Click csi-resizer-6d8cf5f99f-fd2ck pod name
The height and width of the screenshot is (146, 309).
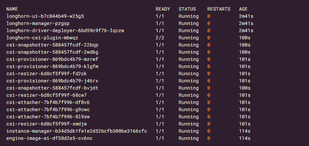[x=46, y=74]
